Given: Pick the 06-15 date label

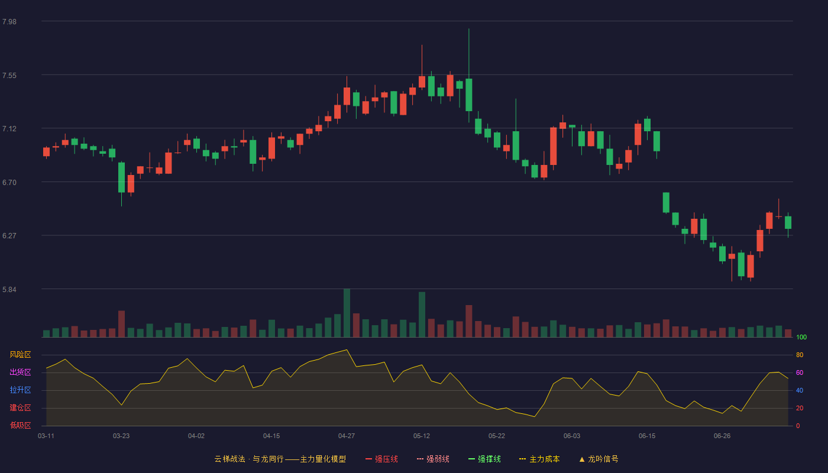Looking at the screenshot, I should (647, 436).
